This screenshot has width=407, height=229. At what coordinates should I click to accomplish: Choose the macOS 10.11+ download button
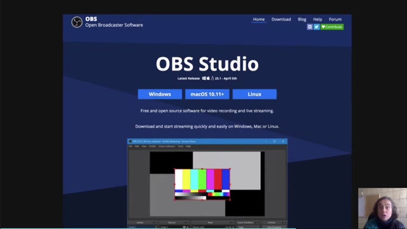click(x=207, y=94)
